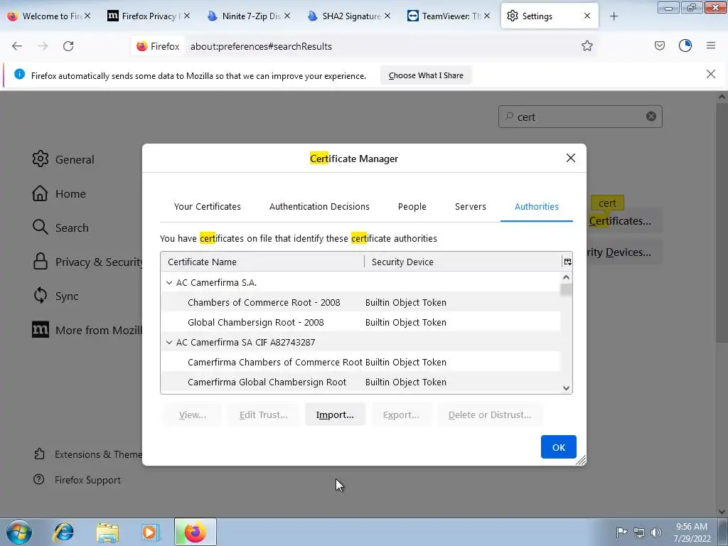The image size is (728, 546).
Task: Clear the 'cert' search field
Action: (651, 117)
